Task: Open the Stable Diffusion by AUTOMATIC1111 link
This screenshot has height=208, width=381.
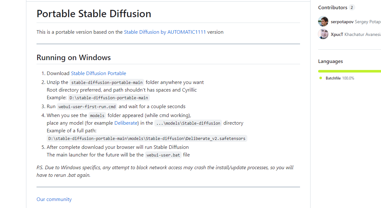Action: click(x=165, y=32)
